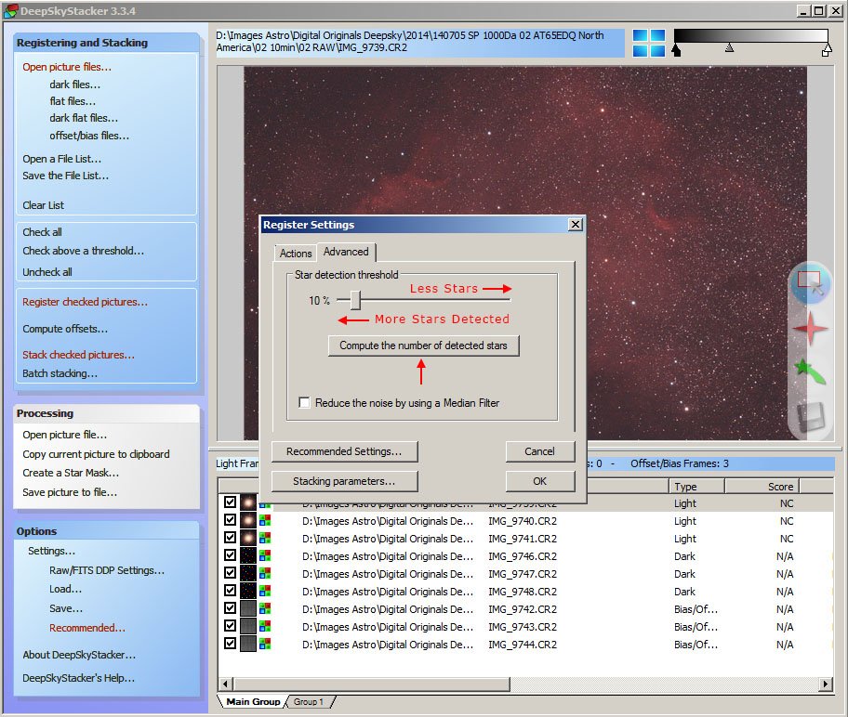The height and width of the screenshot is (717, 848).
Task: Click Stack checked pictures link
Action: click(78, 355)
